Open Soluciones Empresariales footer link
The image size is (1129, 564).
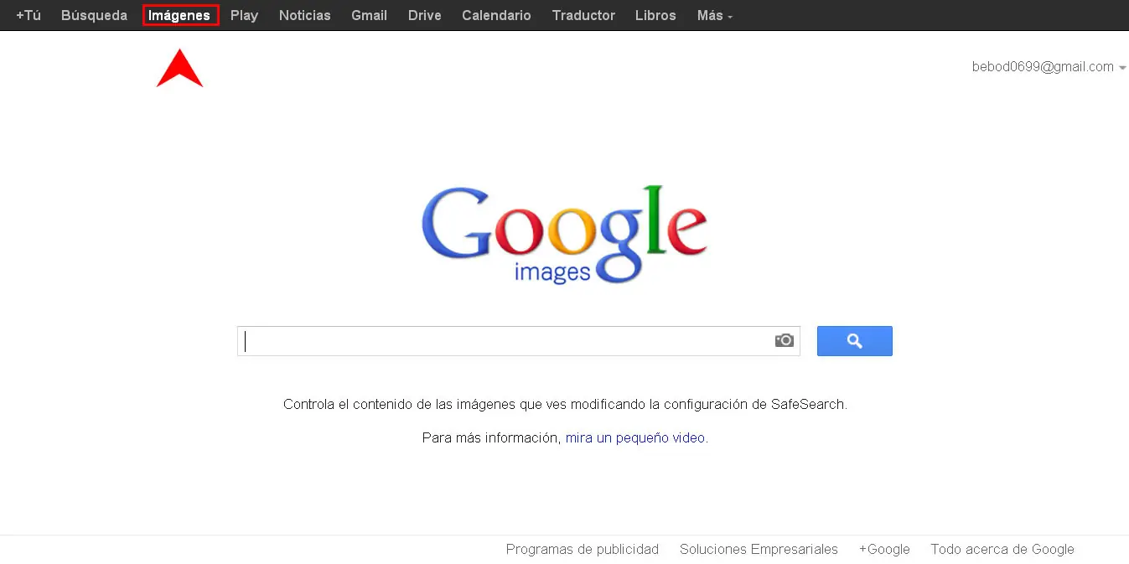(759, 549)
